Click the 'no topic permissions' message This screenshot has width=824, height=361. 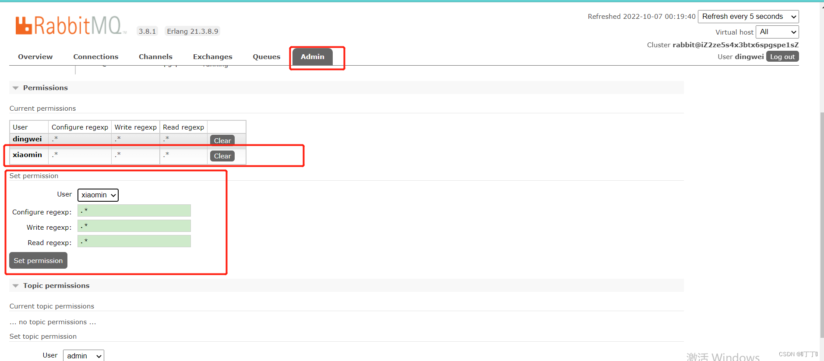(53, 322)
